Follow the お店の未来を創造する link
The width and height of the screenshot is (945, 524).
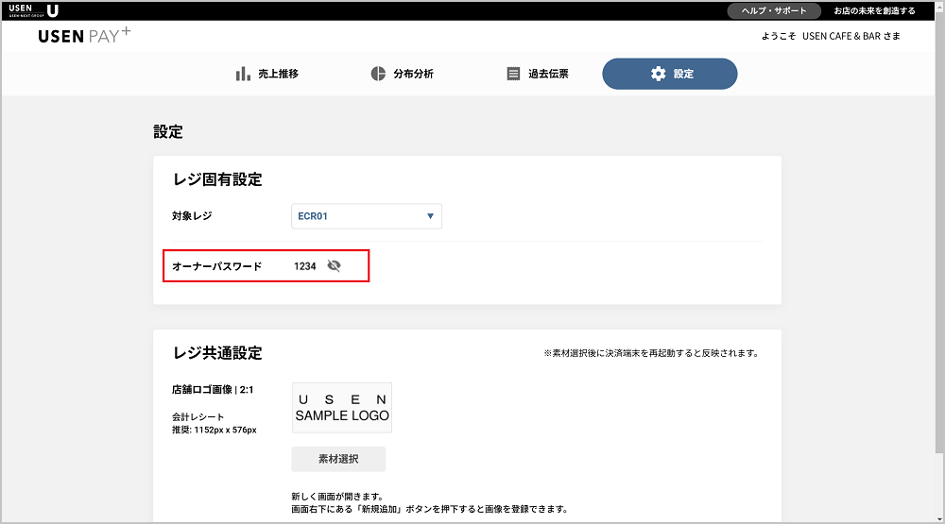click(873, 11)
